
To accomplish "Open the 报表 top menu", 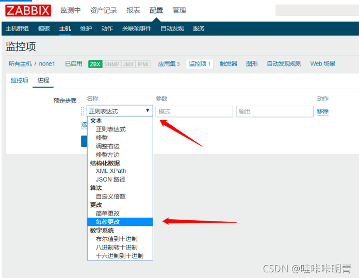I will click(133, 10).
